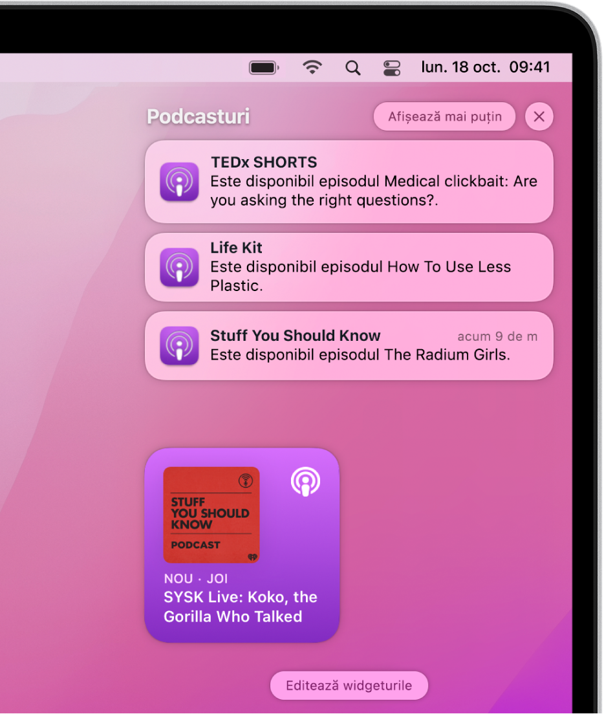604x714 pixels.
Task: Select the Podcasts icon on the Stuff You Should Know notification
Action: pyautogui.click(x=179, y=345)
